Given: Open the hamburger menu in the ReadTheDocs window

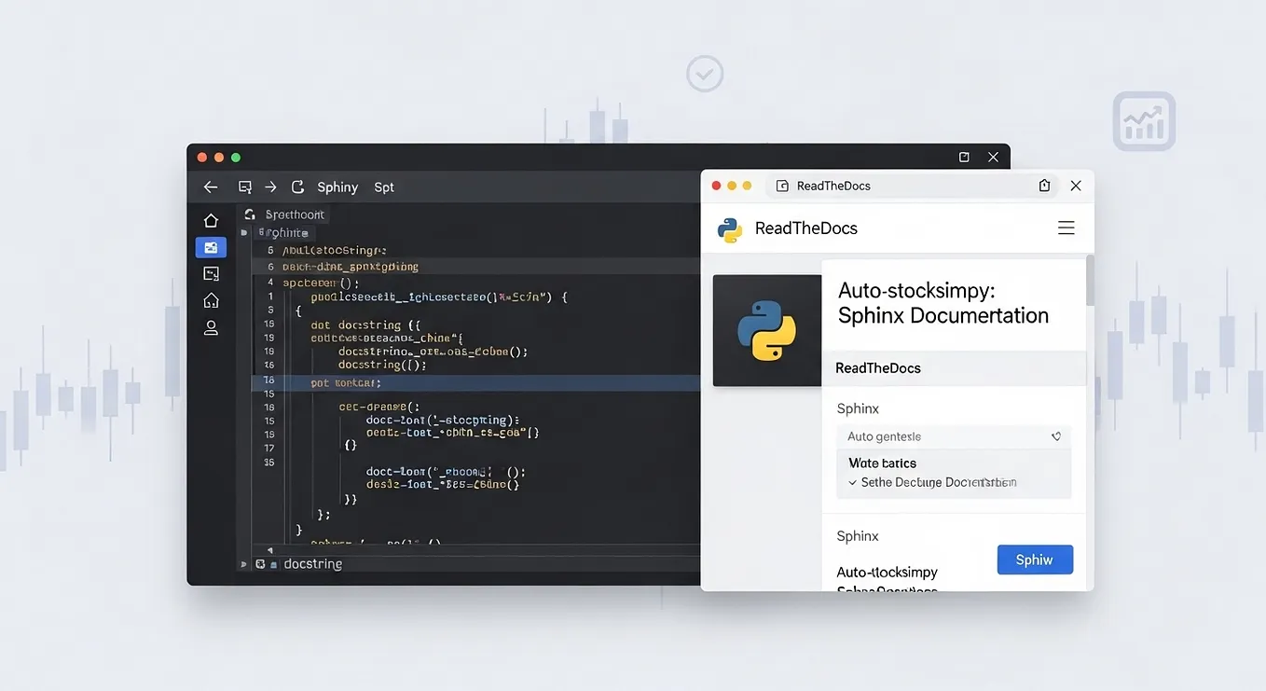Looking at the screenshot, I should coord(1066,228).
